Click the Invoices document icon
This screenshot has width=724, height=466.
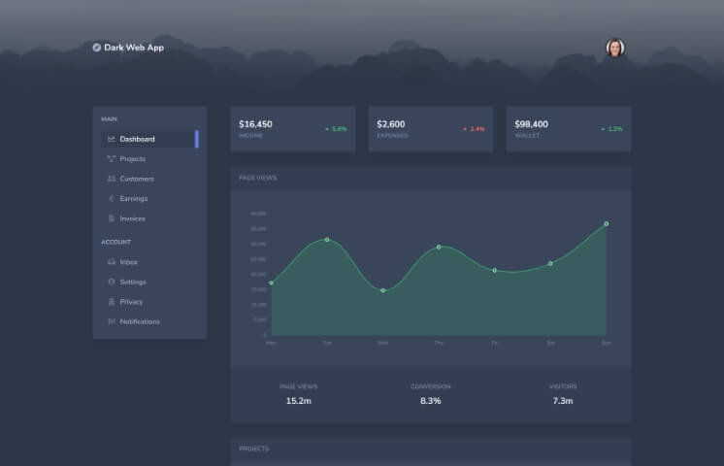(x=112, y=218)
